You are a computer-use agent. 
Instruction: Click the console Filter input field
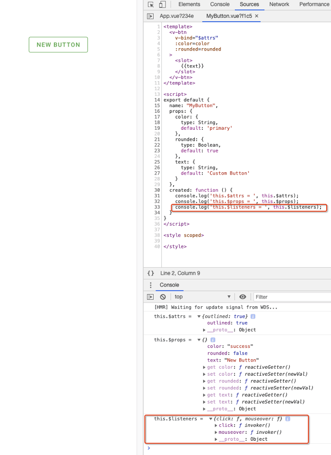[x=292, y=297]
